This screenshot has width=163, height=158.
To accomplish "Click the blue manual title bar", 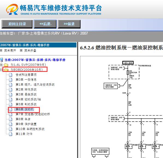I will point(38,45).
